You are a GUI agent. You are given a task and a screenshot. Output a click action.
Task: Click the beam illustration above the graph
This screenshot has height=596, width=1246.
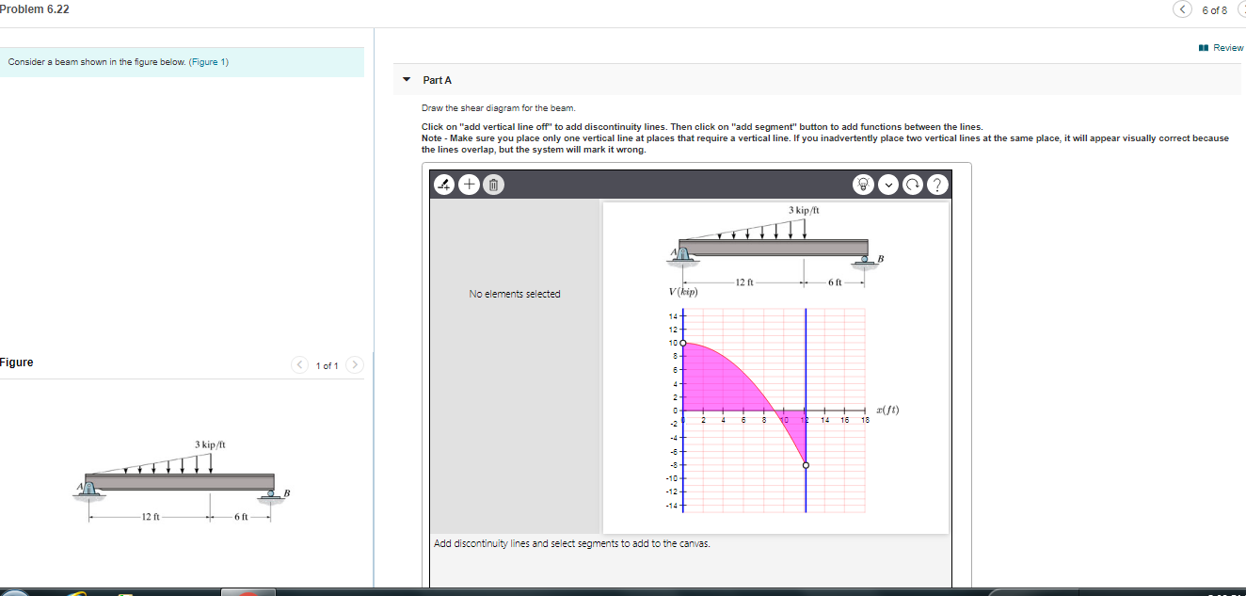click(775, 246)
